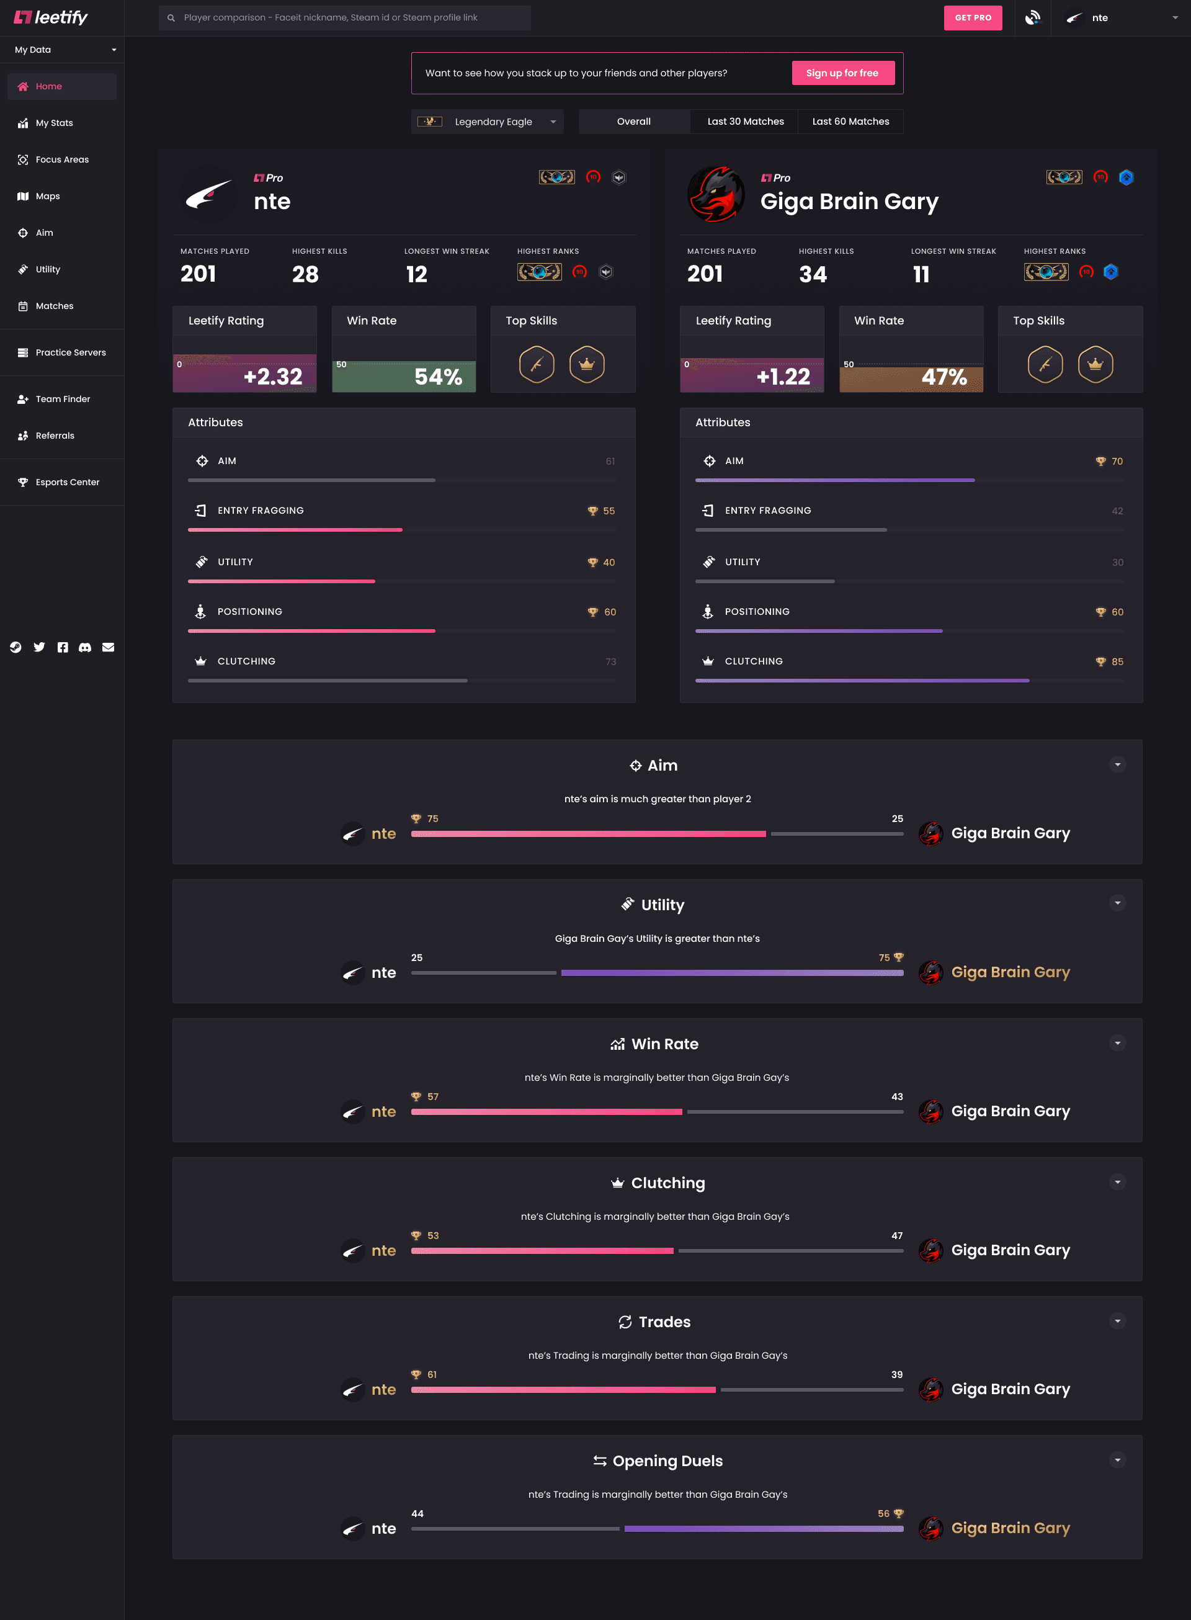Click nte's Entry Fragging attribute icon

click(200, 511)
